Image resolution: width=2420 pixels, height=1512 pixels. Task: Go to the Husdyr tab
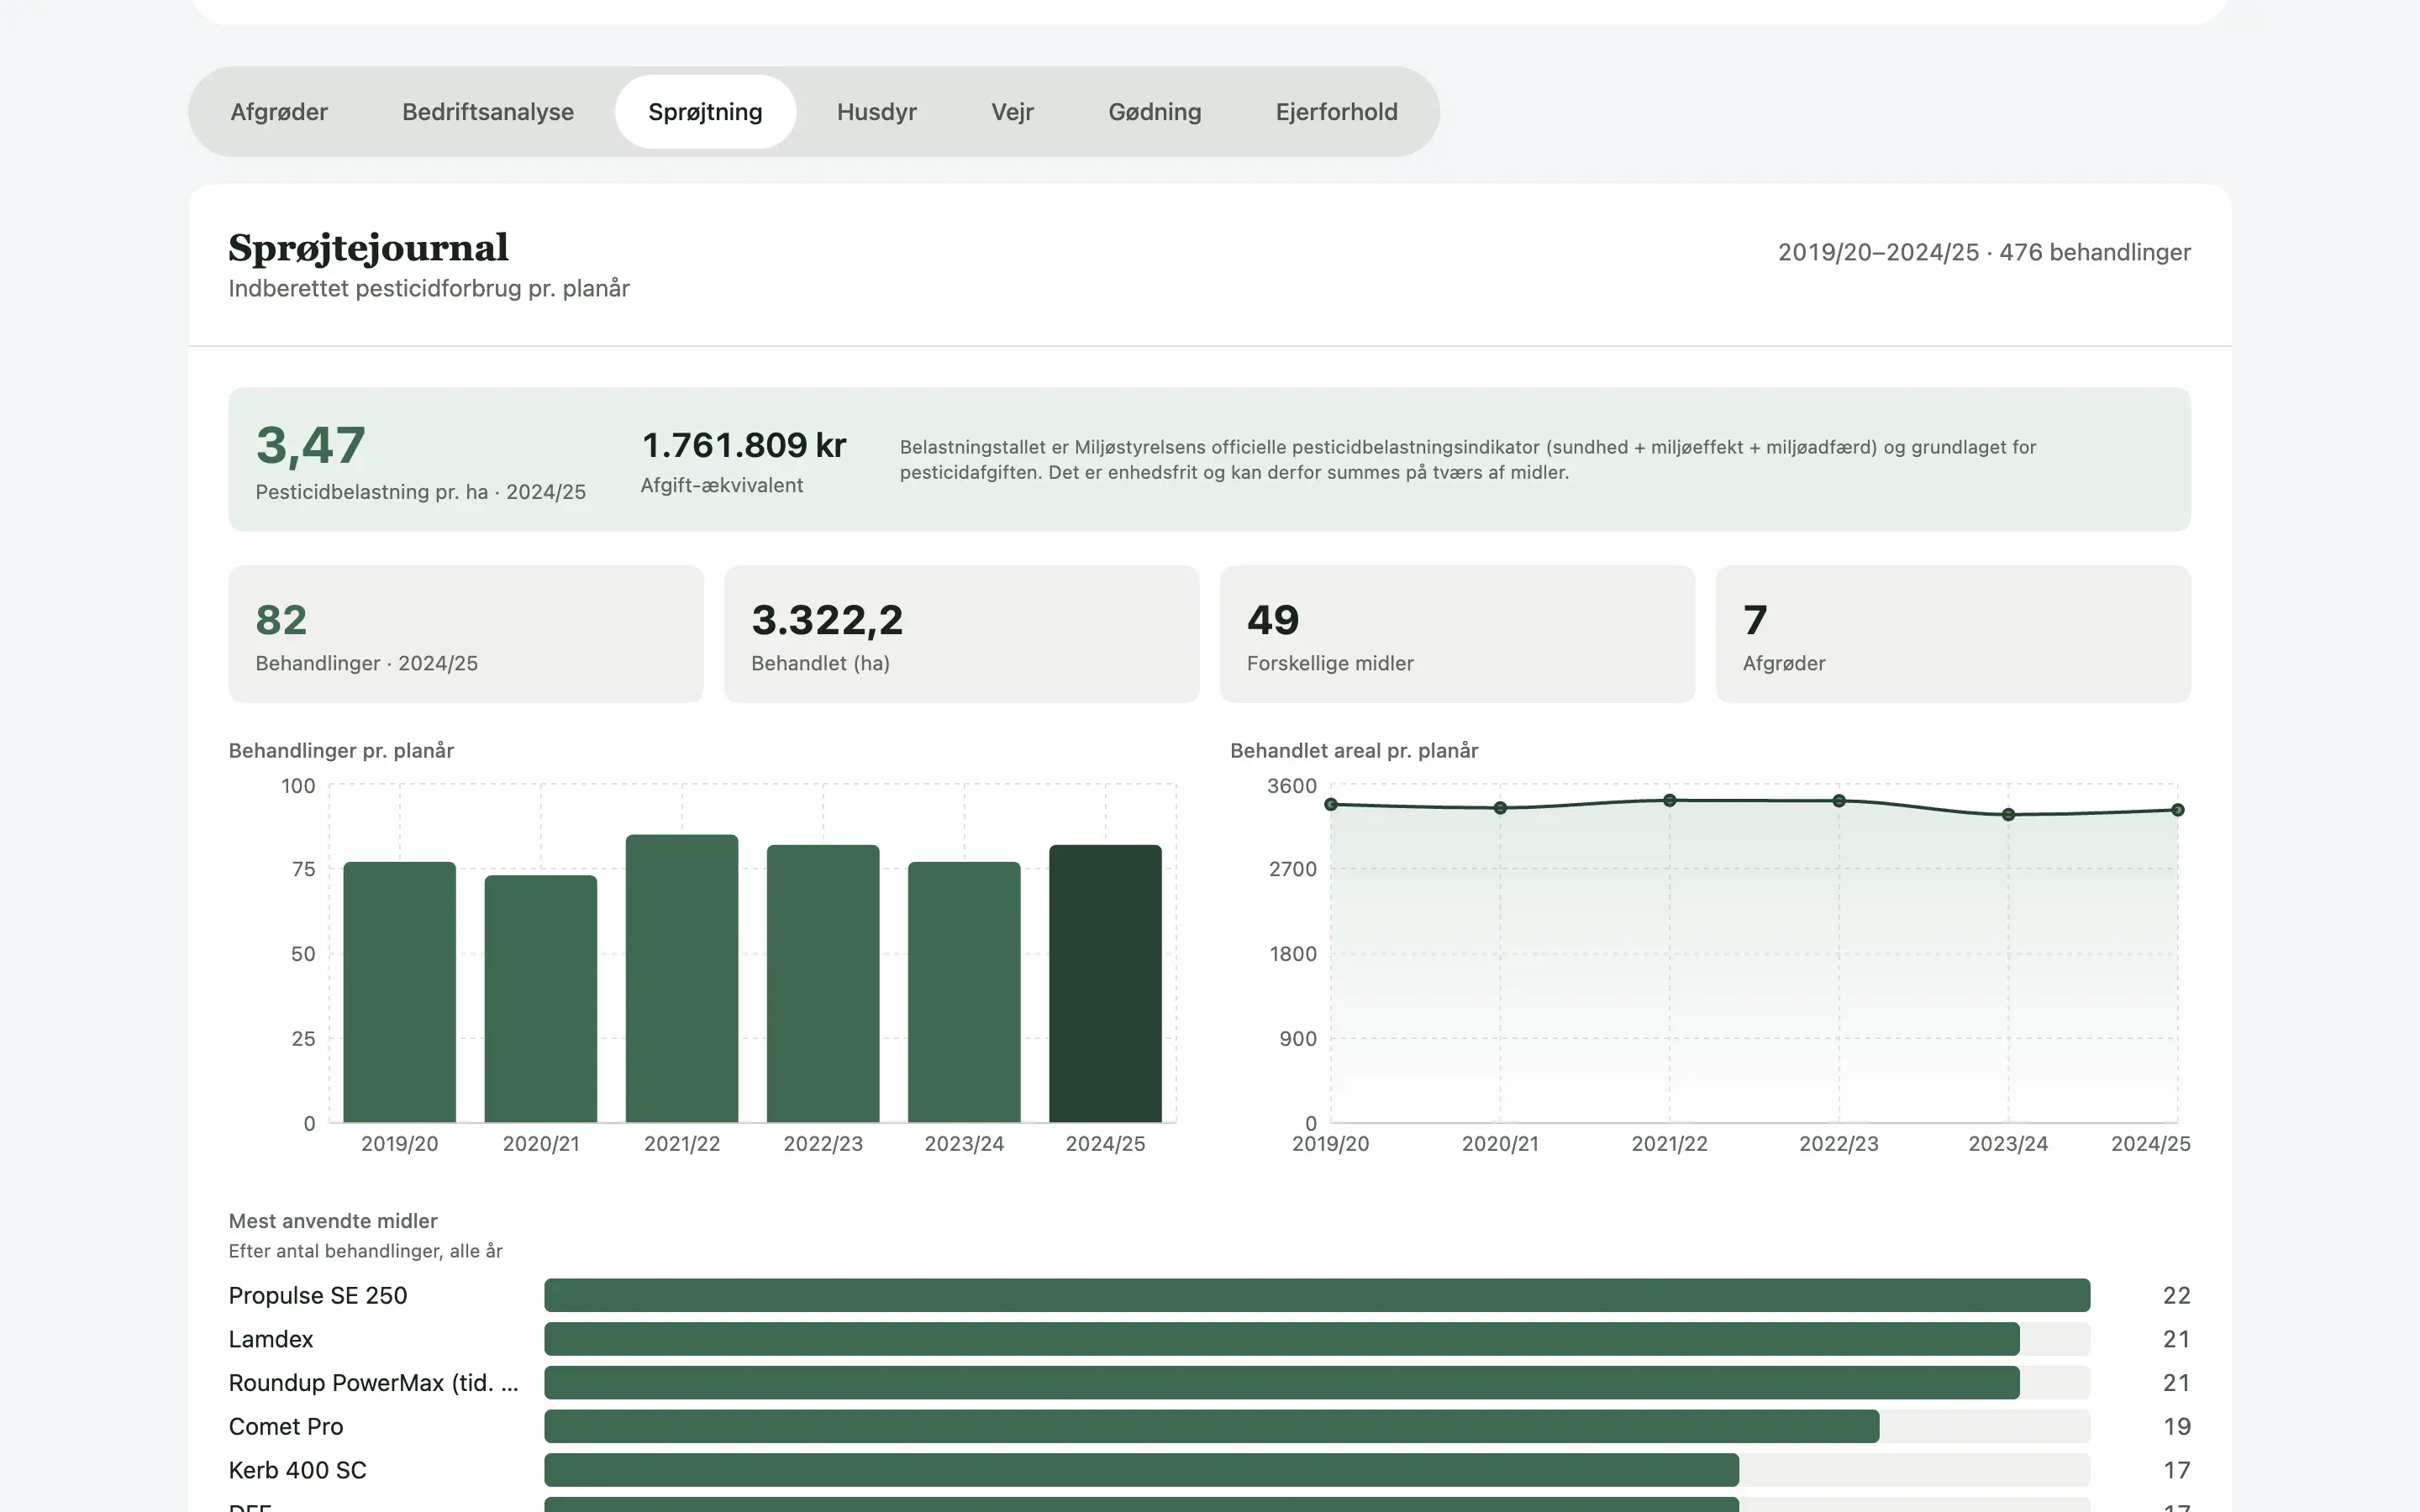(877, 112)
